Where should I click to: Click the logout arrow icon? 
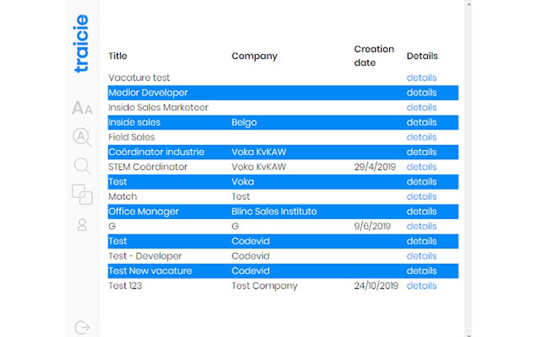click(82, 327)
